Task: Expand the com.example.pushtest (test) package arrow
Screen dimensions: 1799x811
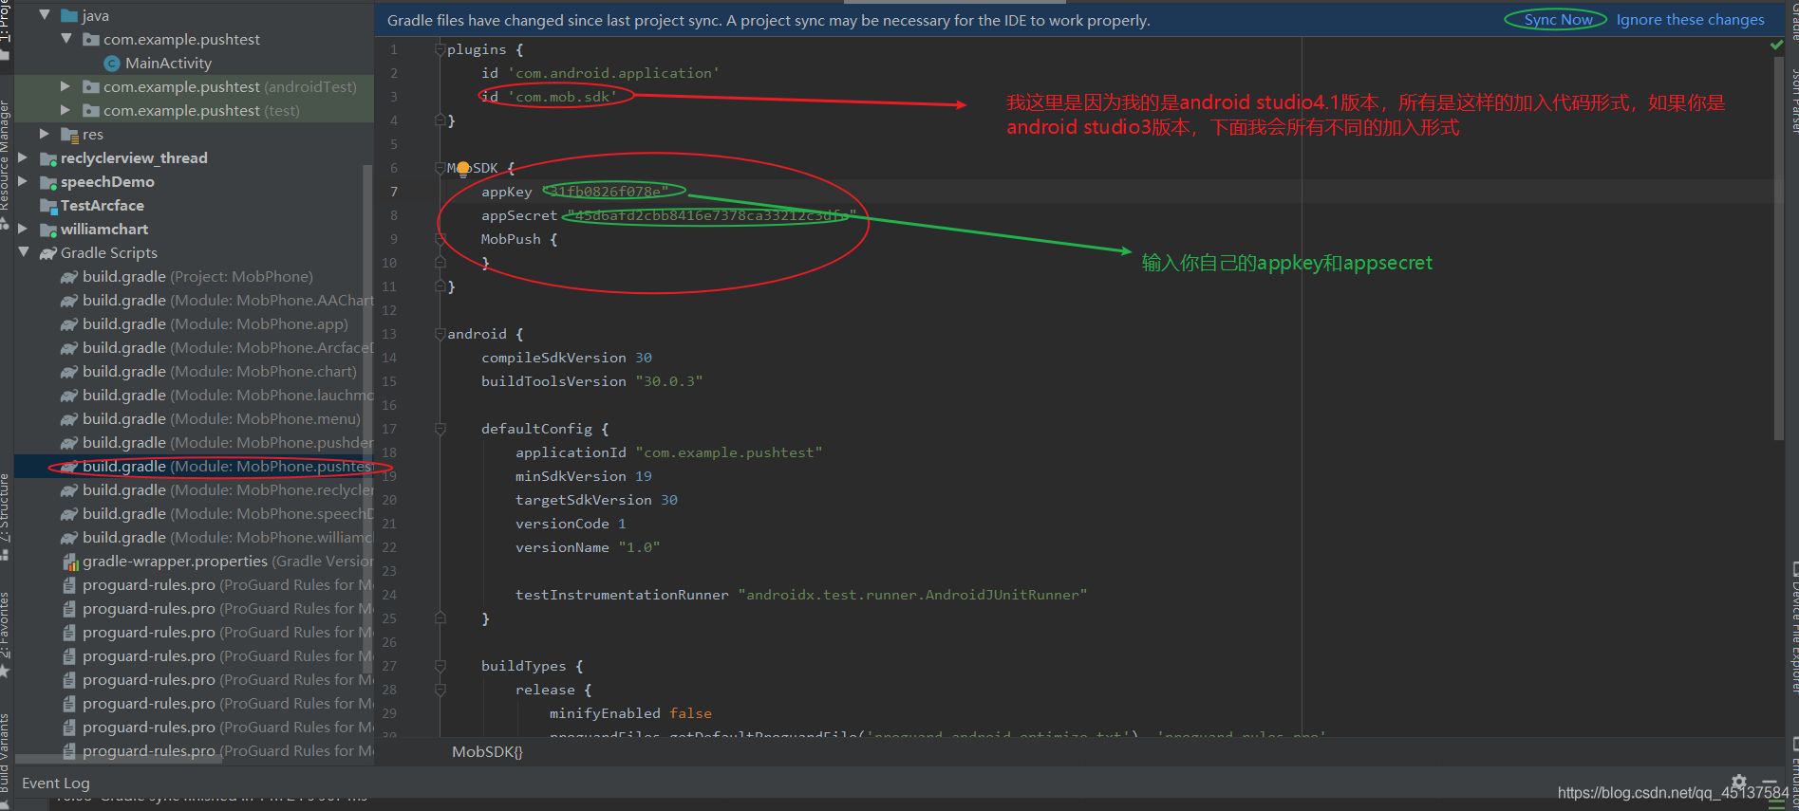Action: (66, 110)
